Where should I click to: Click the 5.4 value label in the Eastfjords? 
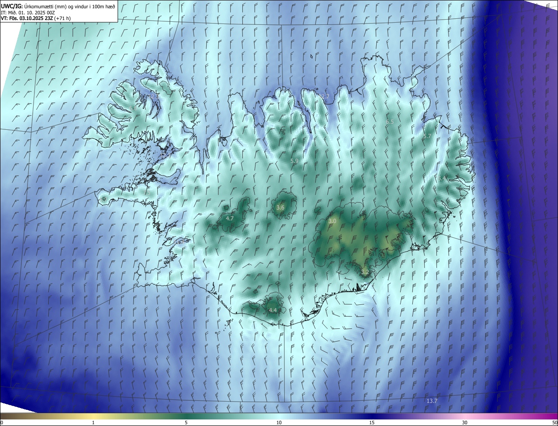pyautogui.click(x=442, y=179)
